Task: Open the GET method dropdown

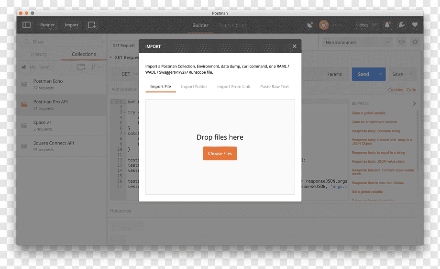Action: click(x=129, y=74)
